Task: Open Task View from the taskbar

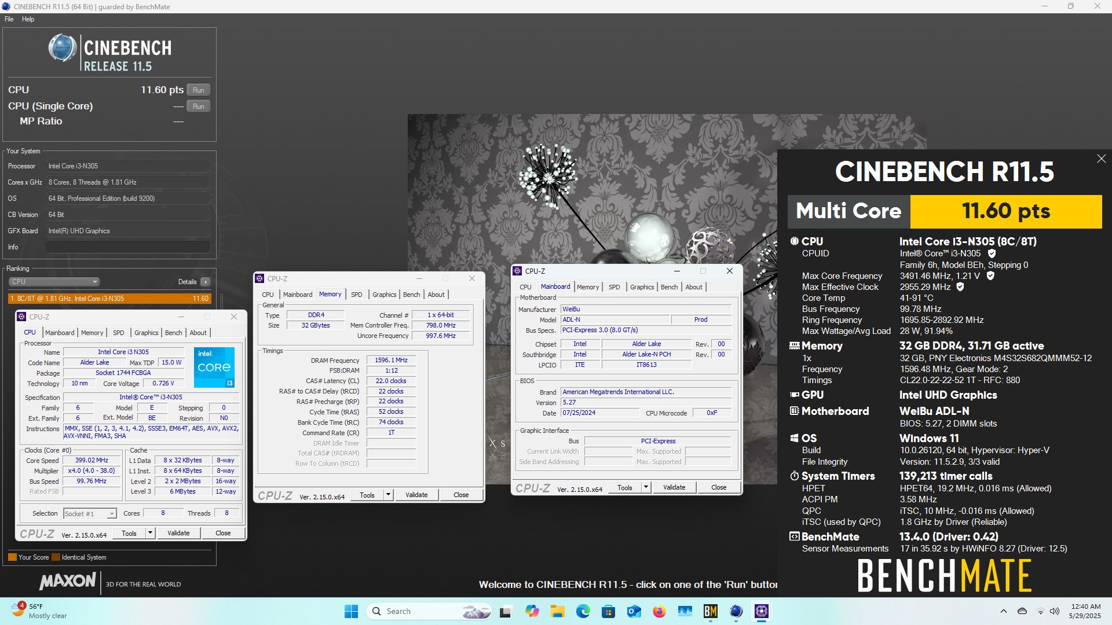Action: 506,612
